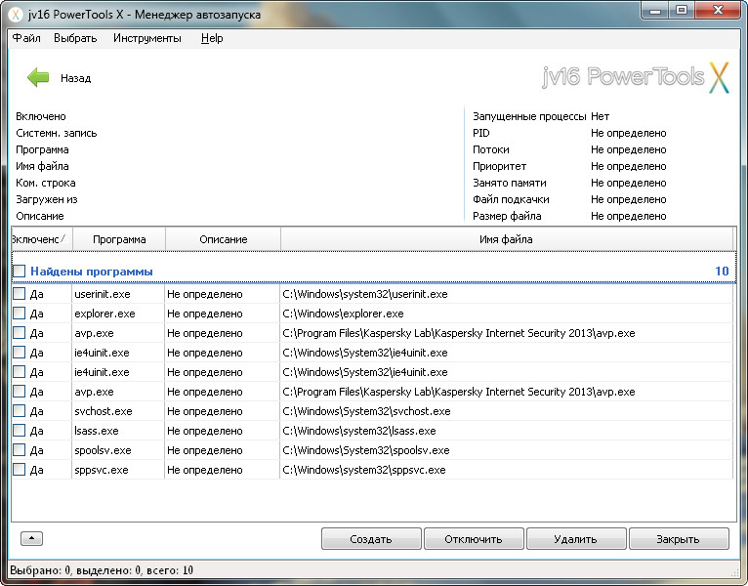Select the lsass.exe program name cell
Viewport: 748px width, 586px height.
97,431
